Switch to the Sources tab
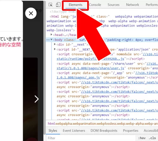 click(x=113, y=5)
